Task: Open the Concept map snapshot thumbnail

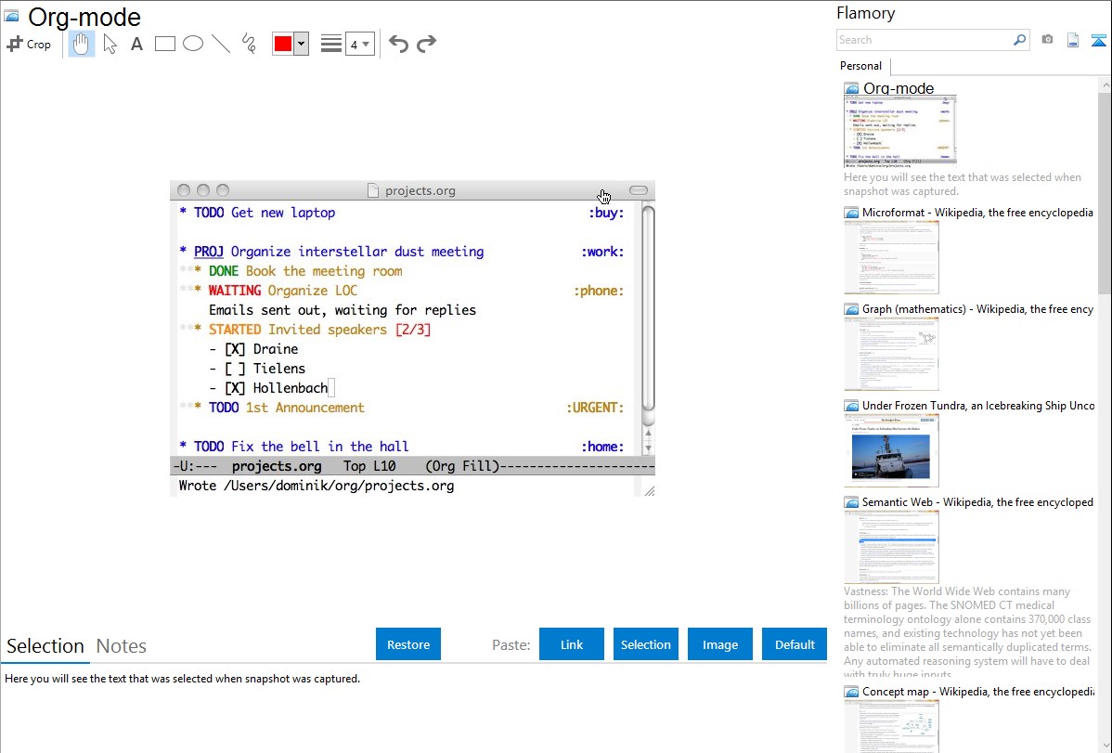Action: coord(891,727)
